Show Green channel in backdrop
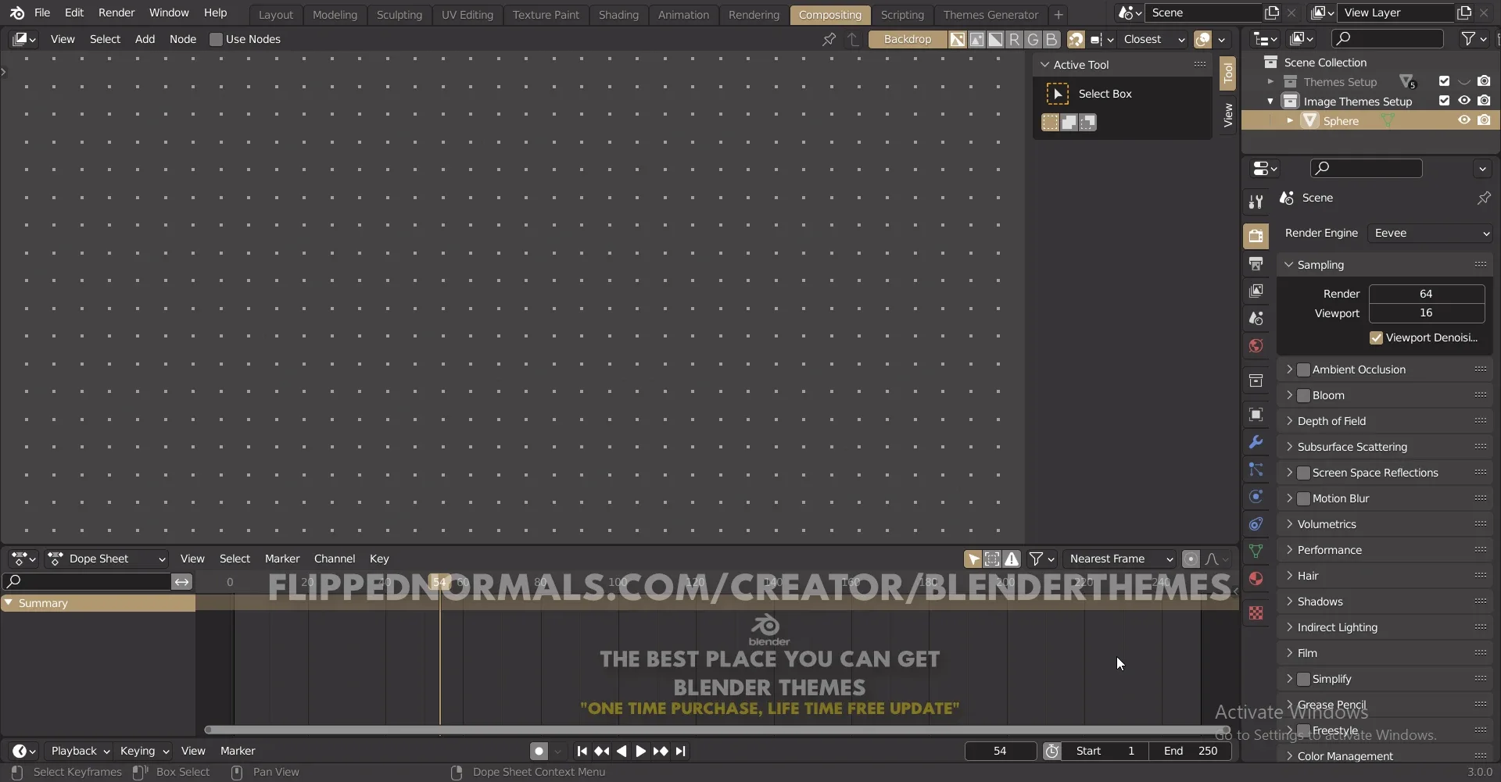This screenshot has width=1501, height=782. point(1033,40)
